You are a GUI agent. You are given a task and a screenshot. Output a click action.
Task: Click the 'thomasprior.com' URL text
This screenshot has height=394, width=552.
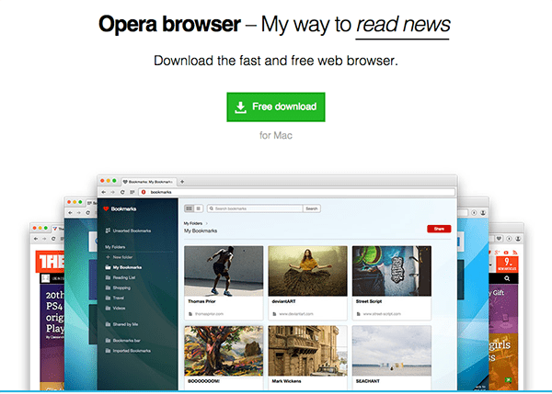pyautogui.click(x=209, y=314)
